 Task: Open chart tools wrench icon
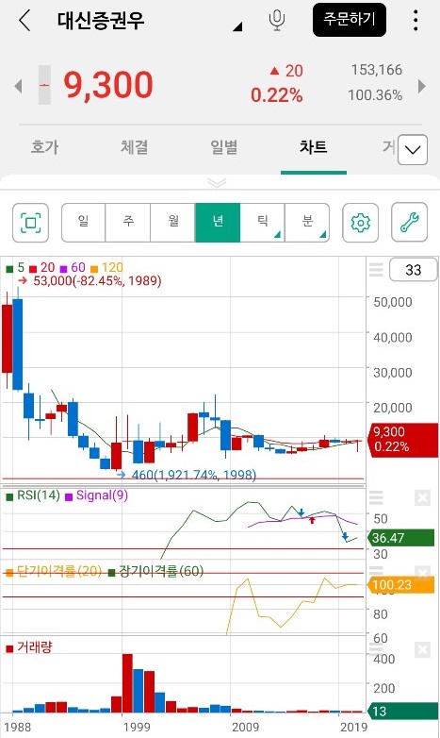click(410, 223)
